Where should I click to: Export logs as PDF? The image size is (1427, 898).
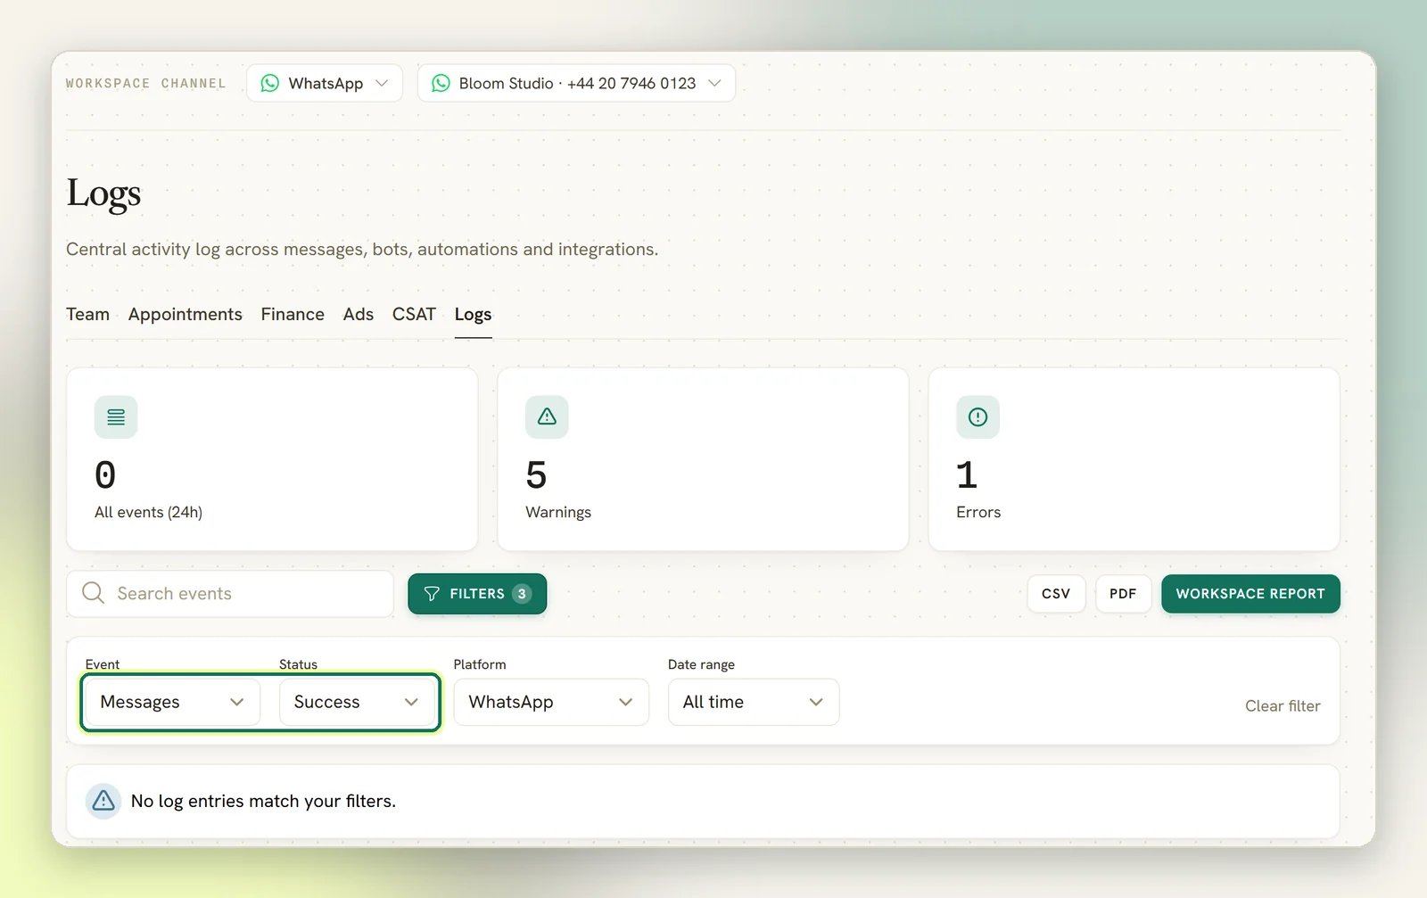point(1123,594)
